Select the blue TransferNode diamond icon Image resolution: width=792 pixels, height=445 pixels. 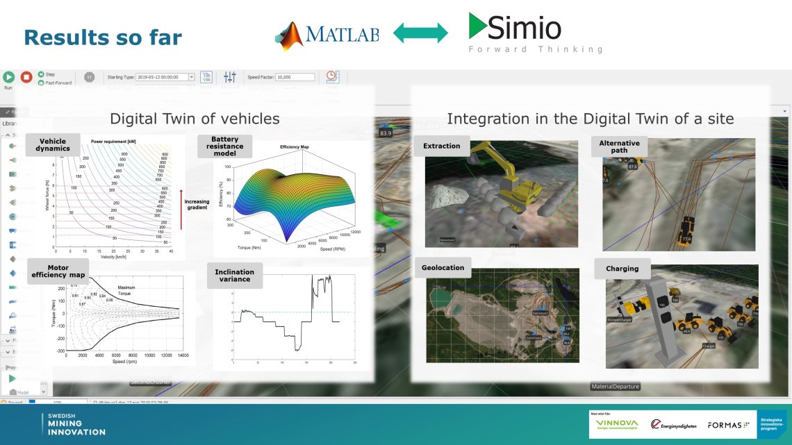coord(13,273)
